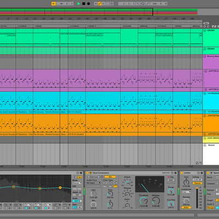Image resolution: width=219 pixels, height=219 pixels.
Task: Click the middle EQ Eight filter point
Action: tap(39, 188)
